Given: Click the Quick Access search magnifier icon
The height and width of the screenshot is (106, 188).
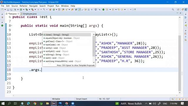Looking at the screenshot, I should (173, 10).
